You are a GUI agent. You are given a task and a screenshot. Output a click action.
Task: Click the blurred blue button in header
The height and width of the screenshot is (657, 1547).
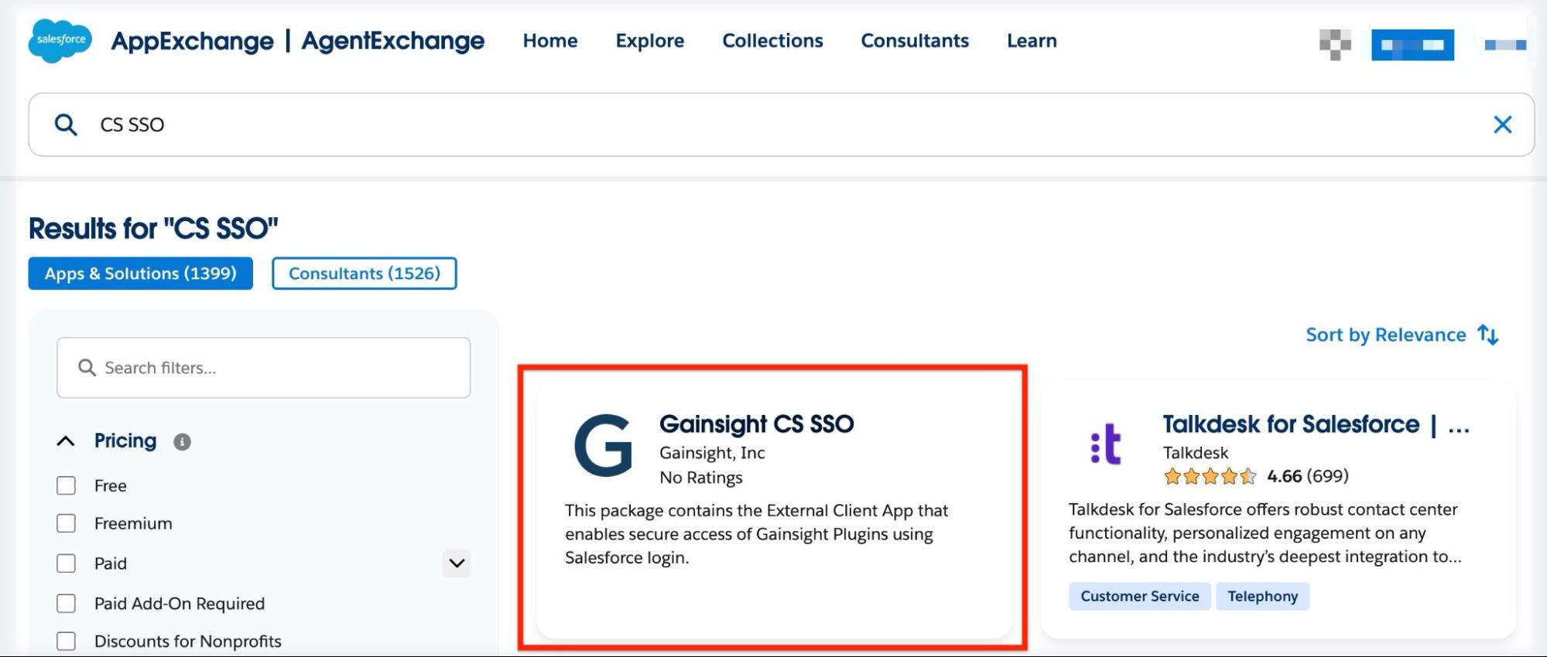click(x=1412, y=45)
